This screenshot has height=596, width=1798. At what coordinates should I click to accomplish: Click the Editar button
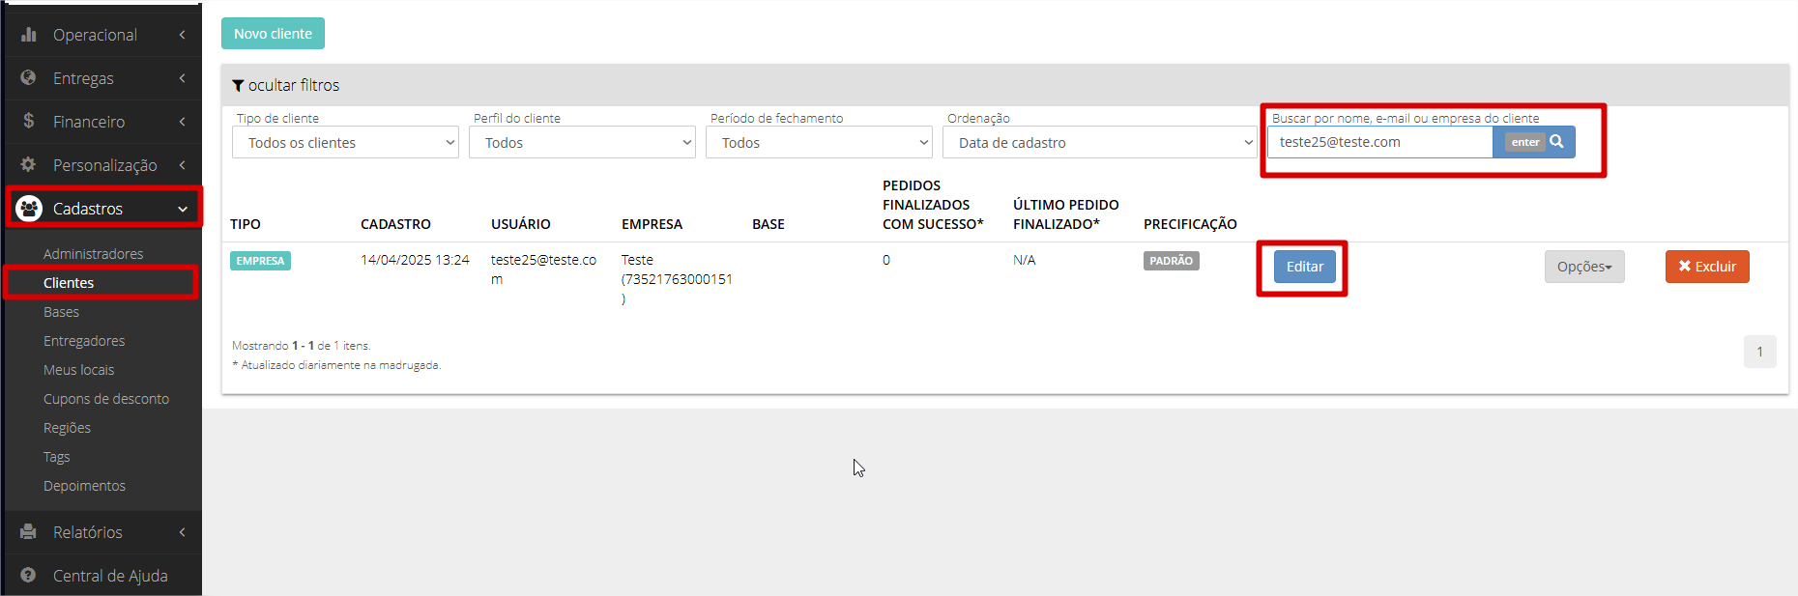click(x=1304, y=267)
